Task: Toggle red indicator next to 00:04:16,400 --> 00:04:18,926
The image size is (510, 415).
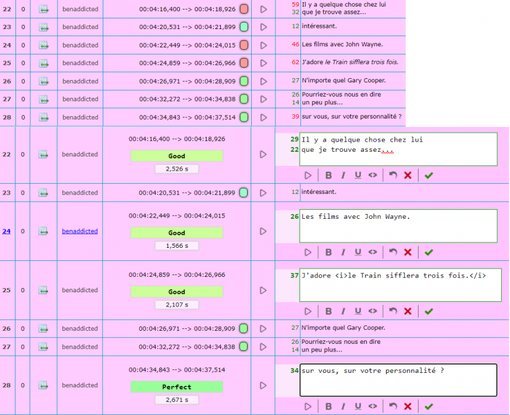Action: coord(244,9)
